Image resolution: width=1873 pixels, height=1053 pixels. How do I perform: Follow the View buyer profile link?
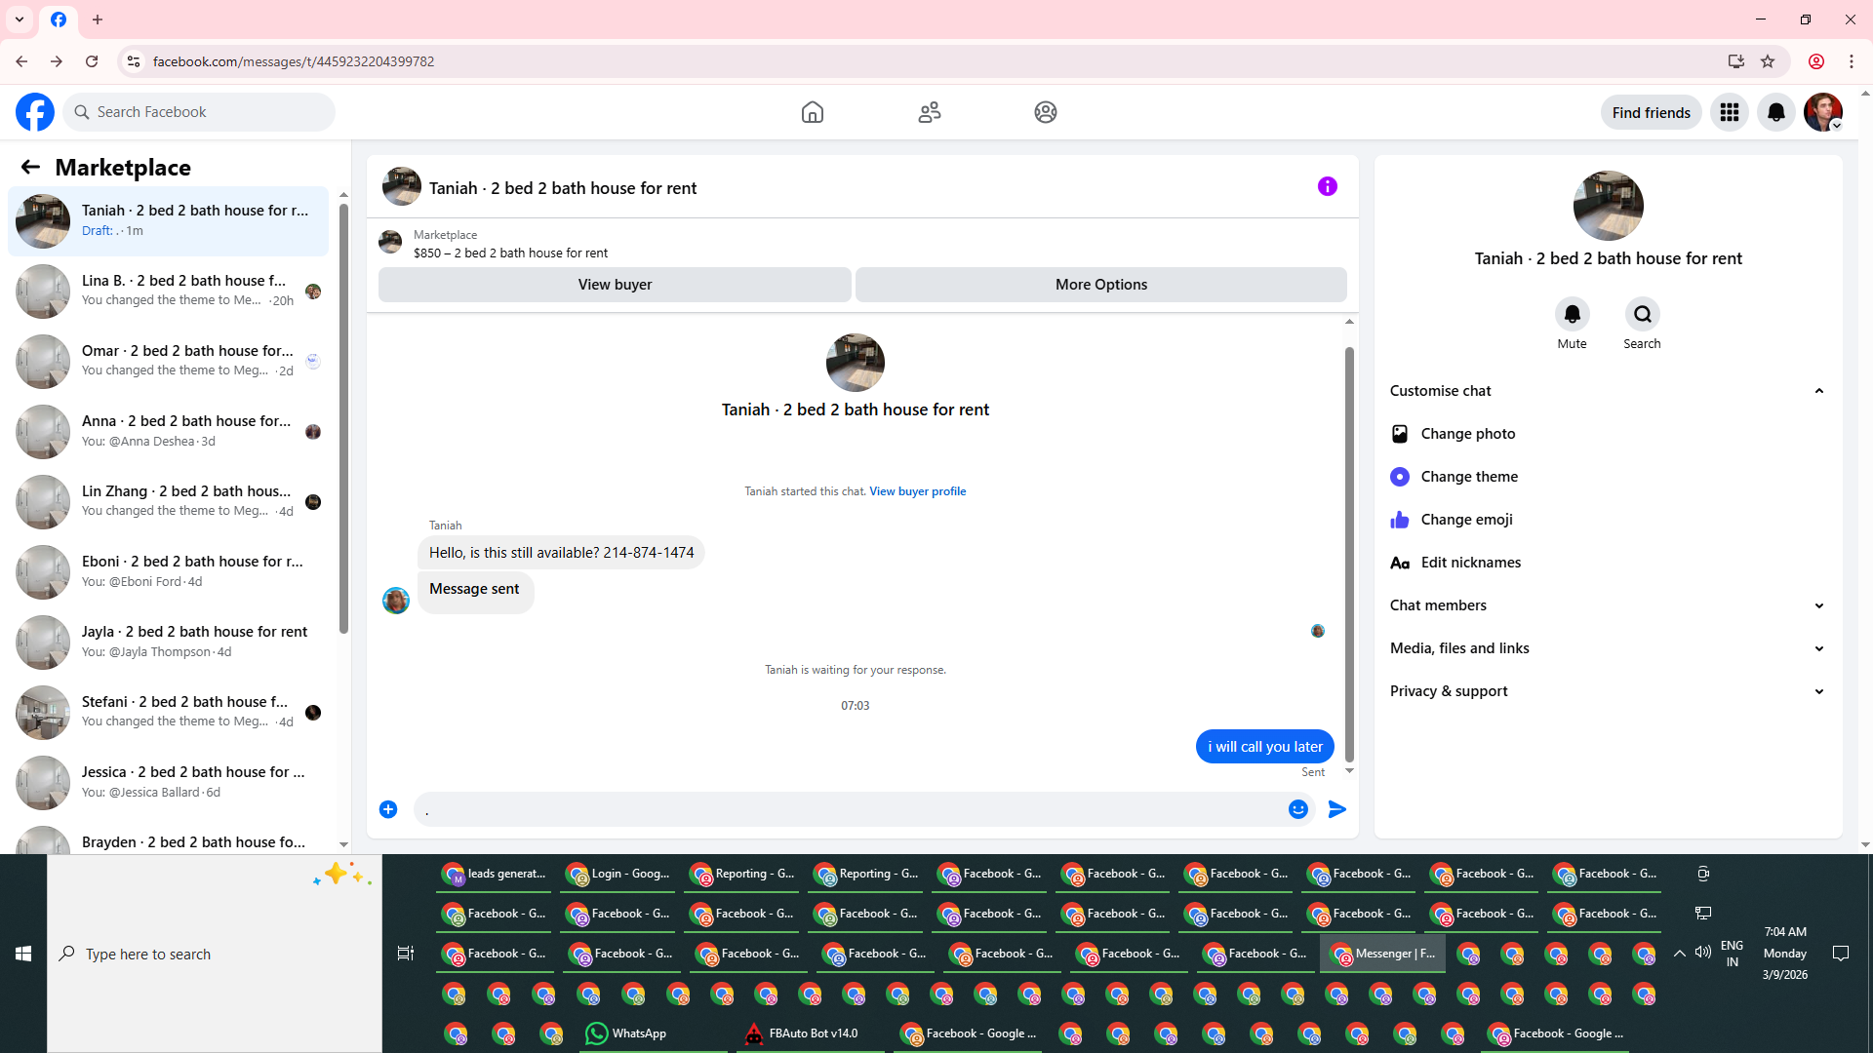pyautogui.click(x=917, y=491)
